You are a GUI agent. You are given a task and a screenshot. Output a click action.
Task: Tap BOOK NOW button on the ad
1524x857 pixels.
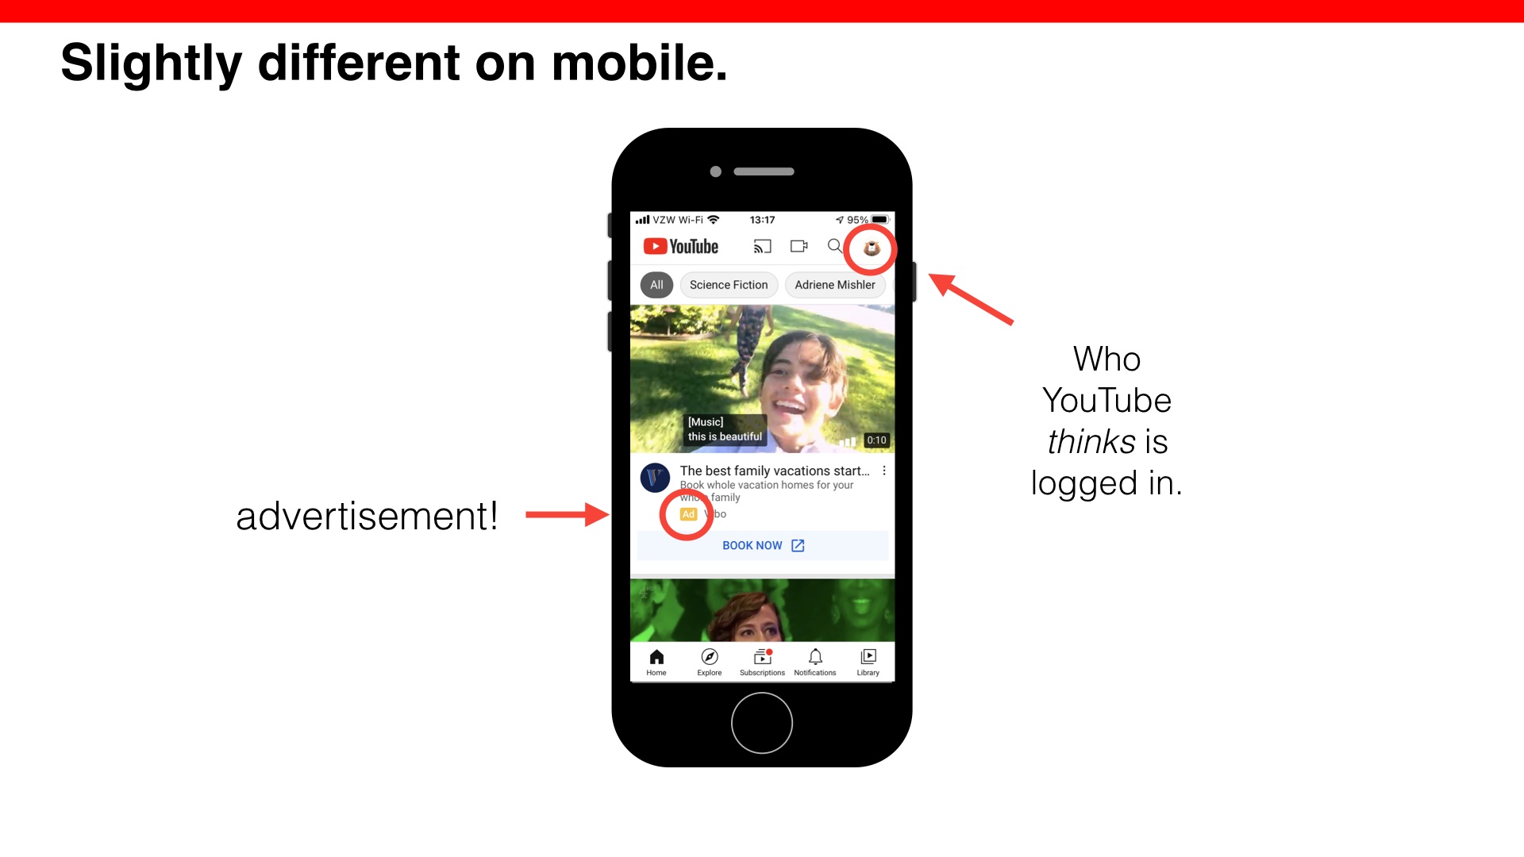click(x=762, y=544)
